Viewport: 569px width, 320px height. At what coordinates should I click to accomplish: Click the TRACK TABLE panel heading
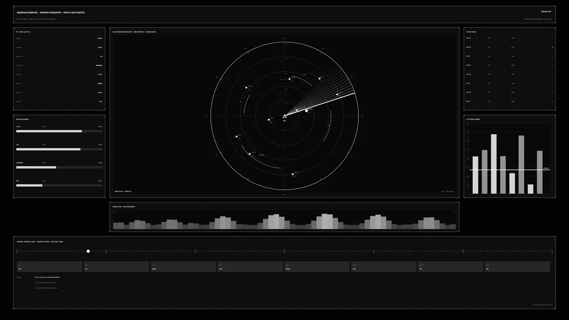pyautogui.click(x=472, y=32)
